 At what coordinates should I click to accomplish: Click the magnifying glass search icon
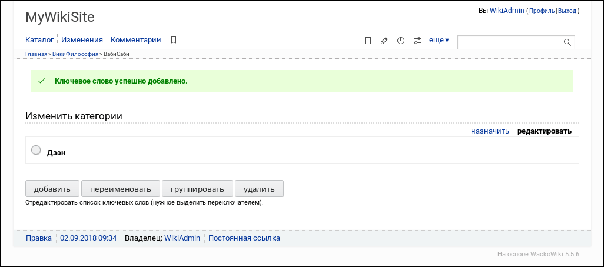pos(568,42)
